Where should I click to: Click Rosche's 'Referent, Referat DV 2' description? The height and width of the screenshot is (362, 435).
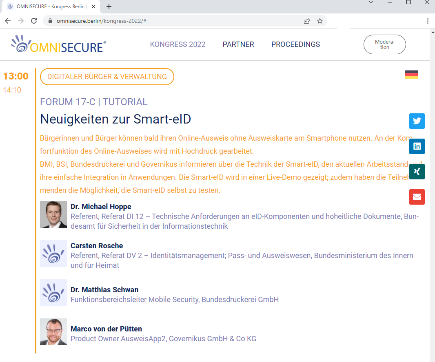pyautogui.click(x=242, y=260)
